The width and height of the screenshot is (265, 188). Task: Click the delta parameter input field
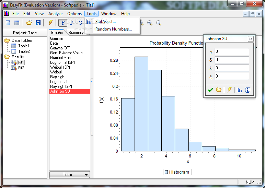pyautogui.click(x=232, y=60)
